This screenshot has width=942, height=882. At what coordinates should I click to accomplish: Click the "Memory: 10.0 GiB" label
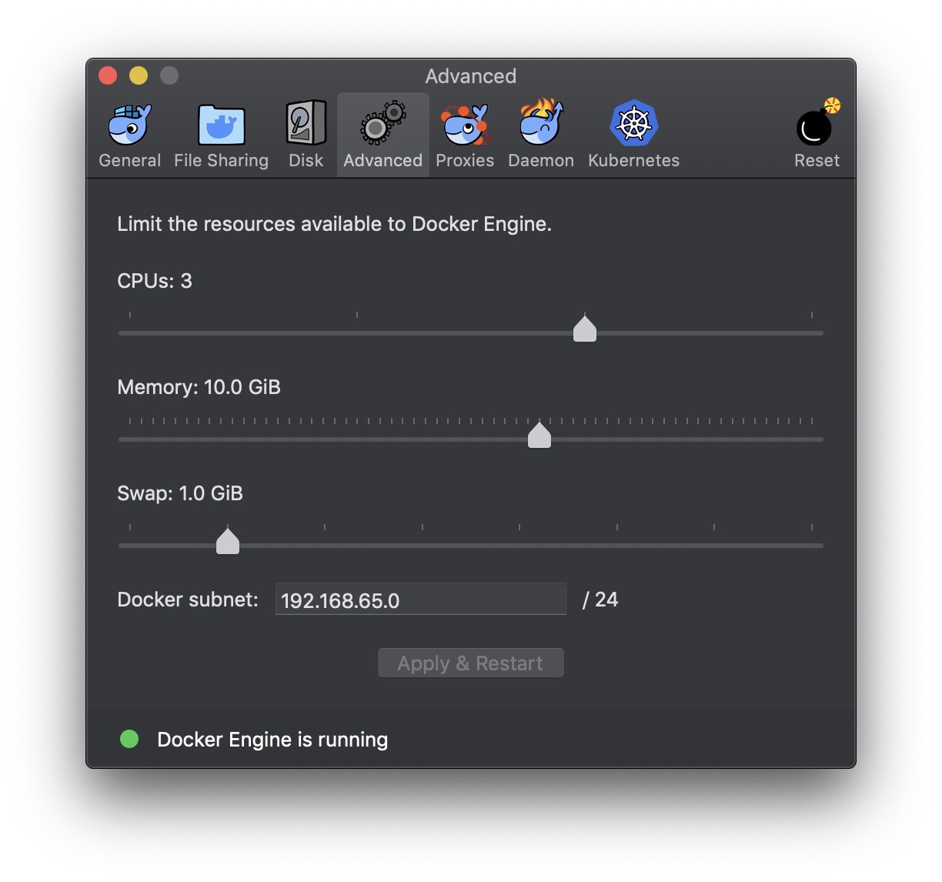click(x=199, y=387)
